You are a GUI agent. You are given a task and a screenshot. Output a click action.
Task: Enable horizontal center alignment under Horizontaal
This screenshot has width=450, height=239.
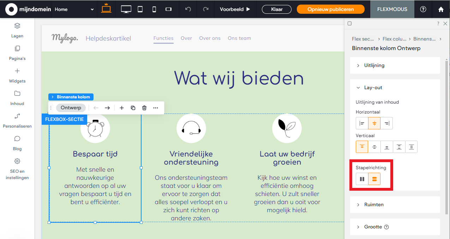pyautogui.click(x=374, y=123)
